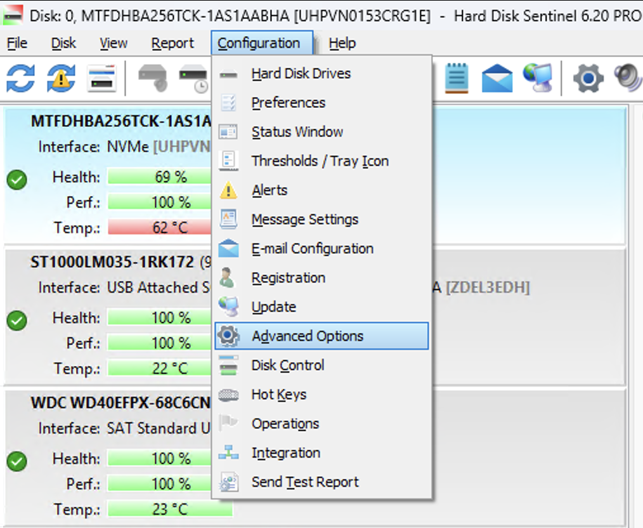Click the globe and monitor toolbar icon

(538, 78)
